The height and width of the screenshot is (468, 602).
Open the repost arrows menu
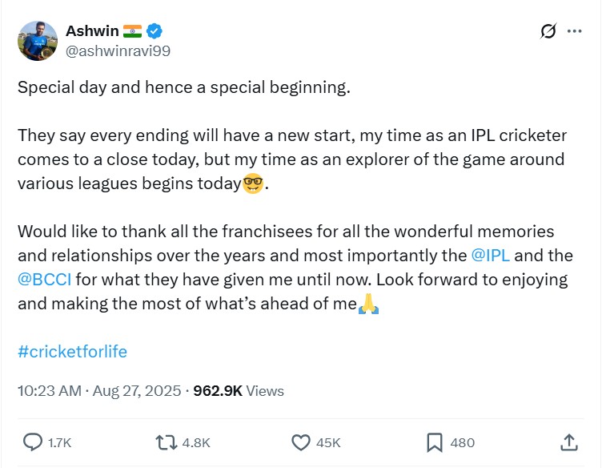[166, 442]
